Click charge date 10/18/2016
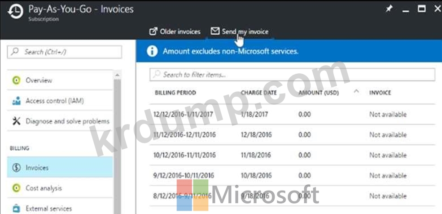The image size is (442, 214). pos(256,175)
